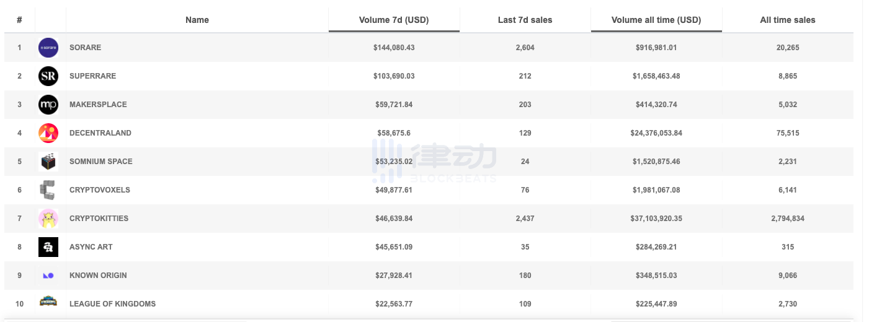Click the SuperRare SR logo
Screen dimensions: 869x322
click(x=48, y=76)
